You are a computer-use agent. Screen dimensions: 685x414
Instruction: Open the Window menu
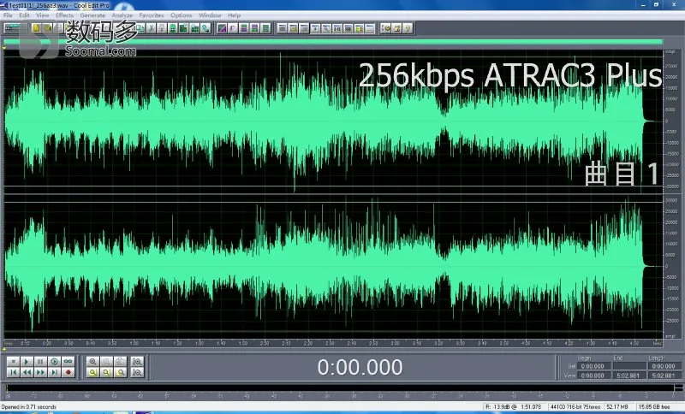210,15
